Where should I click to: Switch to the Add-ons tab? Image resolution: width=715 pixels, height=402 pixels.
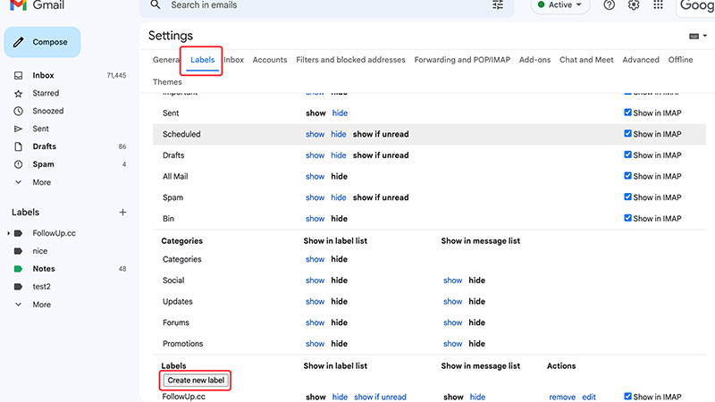[534, 60]
